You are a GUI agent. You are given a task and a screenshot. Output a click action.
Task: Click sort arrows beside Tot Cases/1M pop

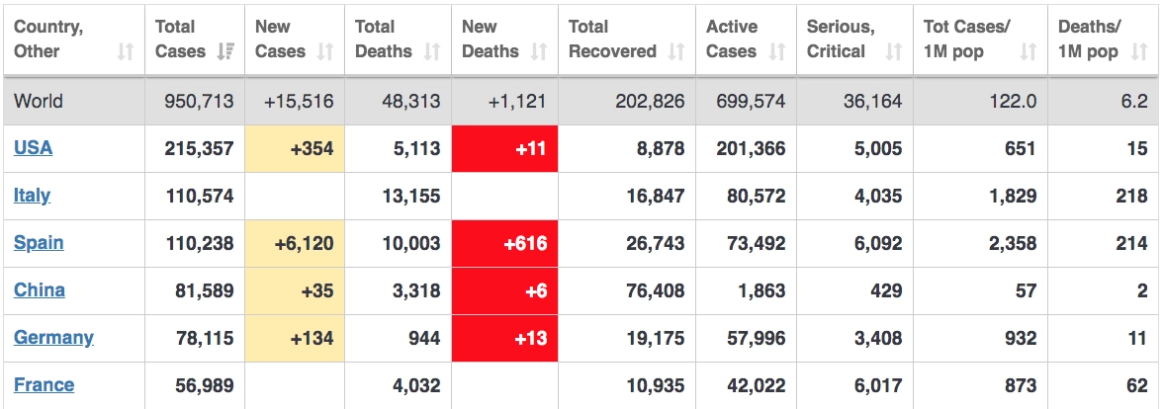click(x=1029, y=51)
